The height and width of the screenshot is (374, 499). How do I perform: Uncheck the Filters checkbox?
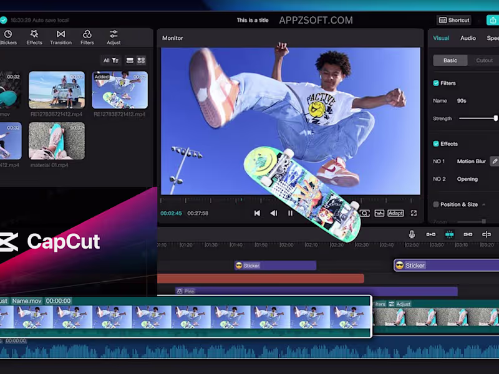click(436, 83)
